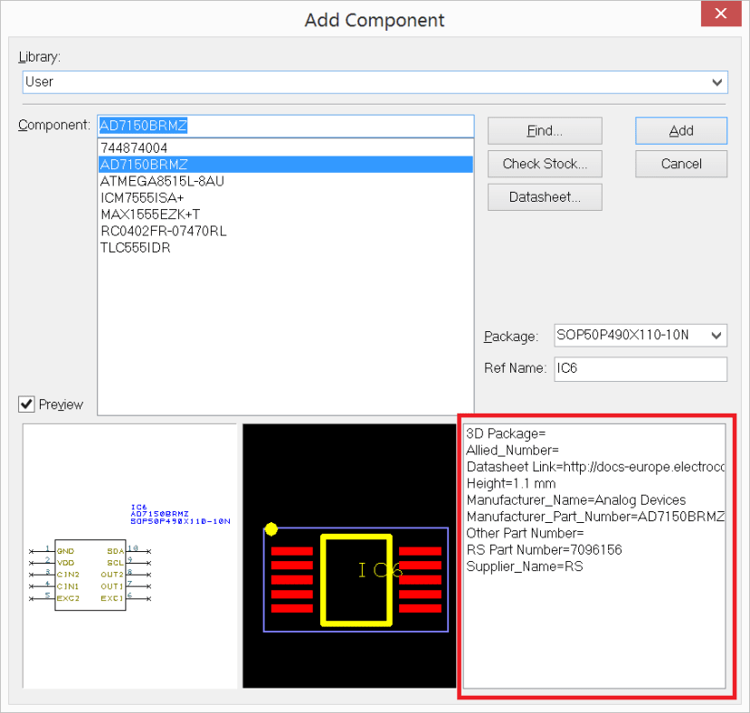Click the Component name input field
The image size is (750, 713).
tap(286, 126)
